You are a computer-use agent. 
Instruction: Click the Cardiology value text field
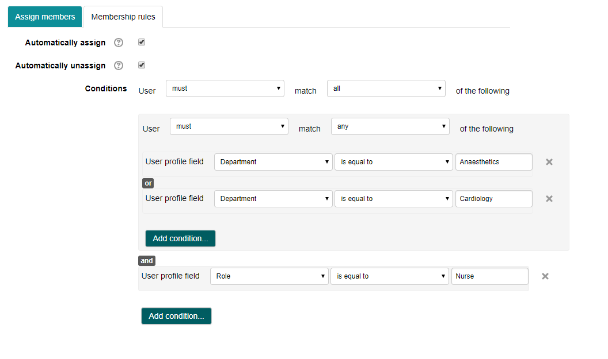493,199
